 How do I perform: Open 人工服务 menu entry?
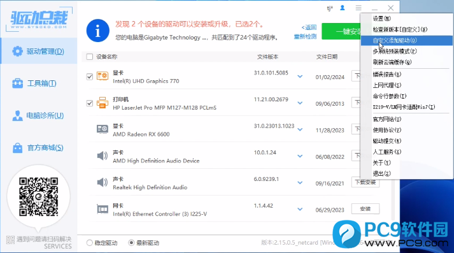406,152
